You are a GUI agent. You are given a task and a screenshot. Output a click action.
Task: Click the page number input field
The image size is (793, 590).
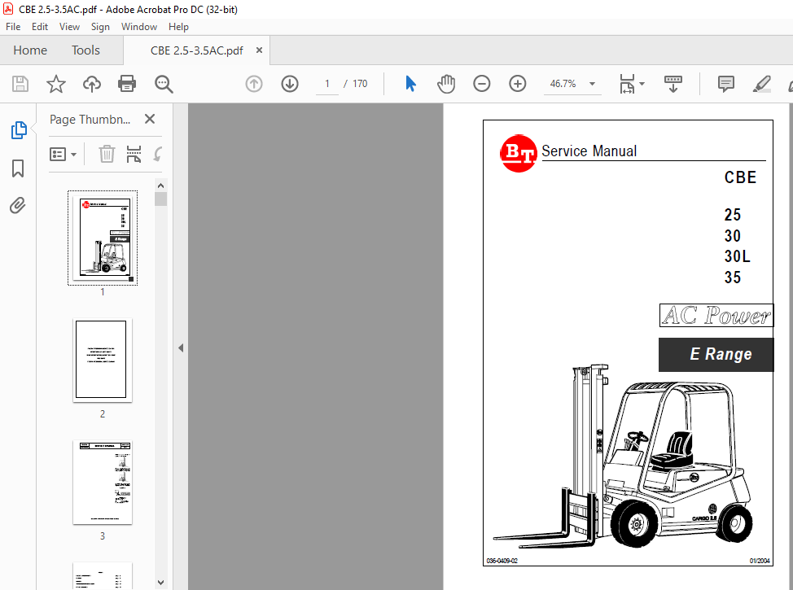point(327,84)
